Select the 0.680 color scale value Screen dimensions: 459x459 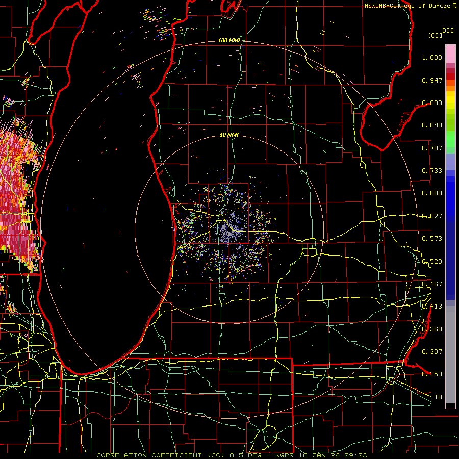tap(432, 193)
